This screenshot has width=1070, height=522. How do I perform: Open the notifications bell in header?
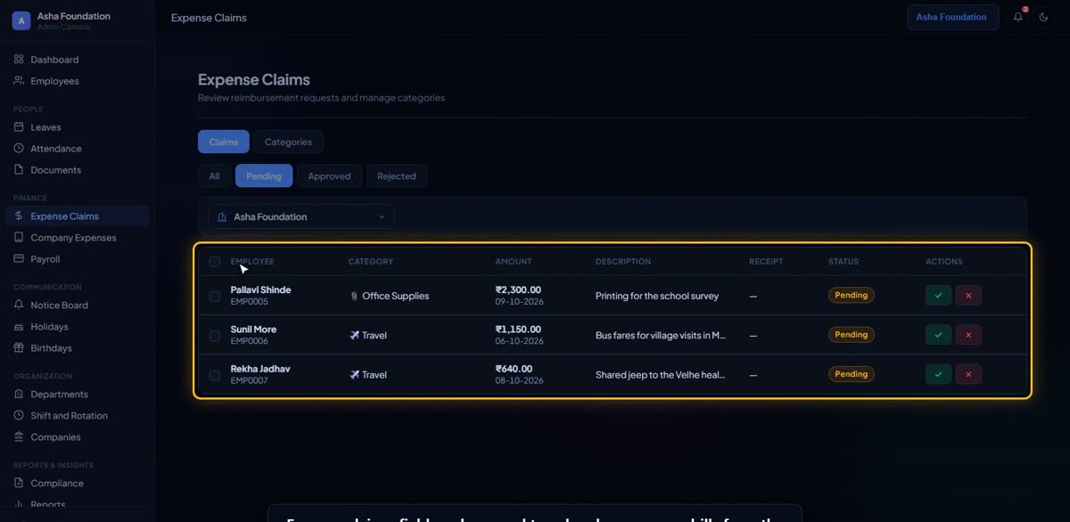pos(1018,17)
